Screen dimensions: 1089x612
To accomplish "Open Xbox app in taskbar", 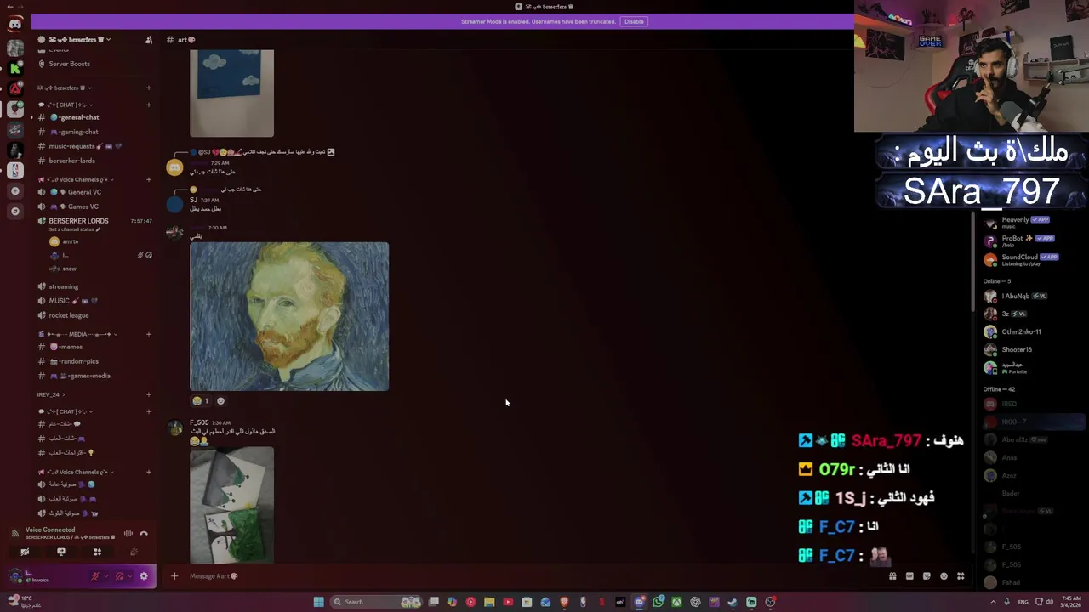I will click(676, 602).
